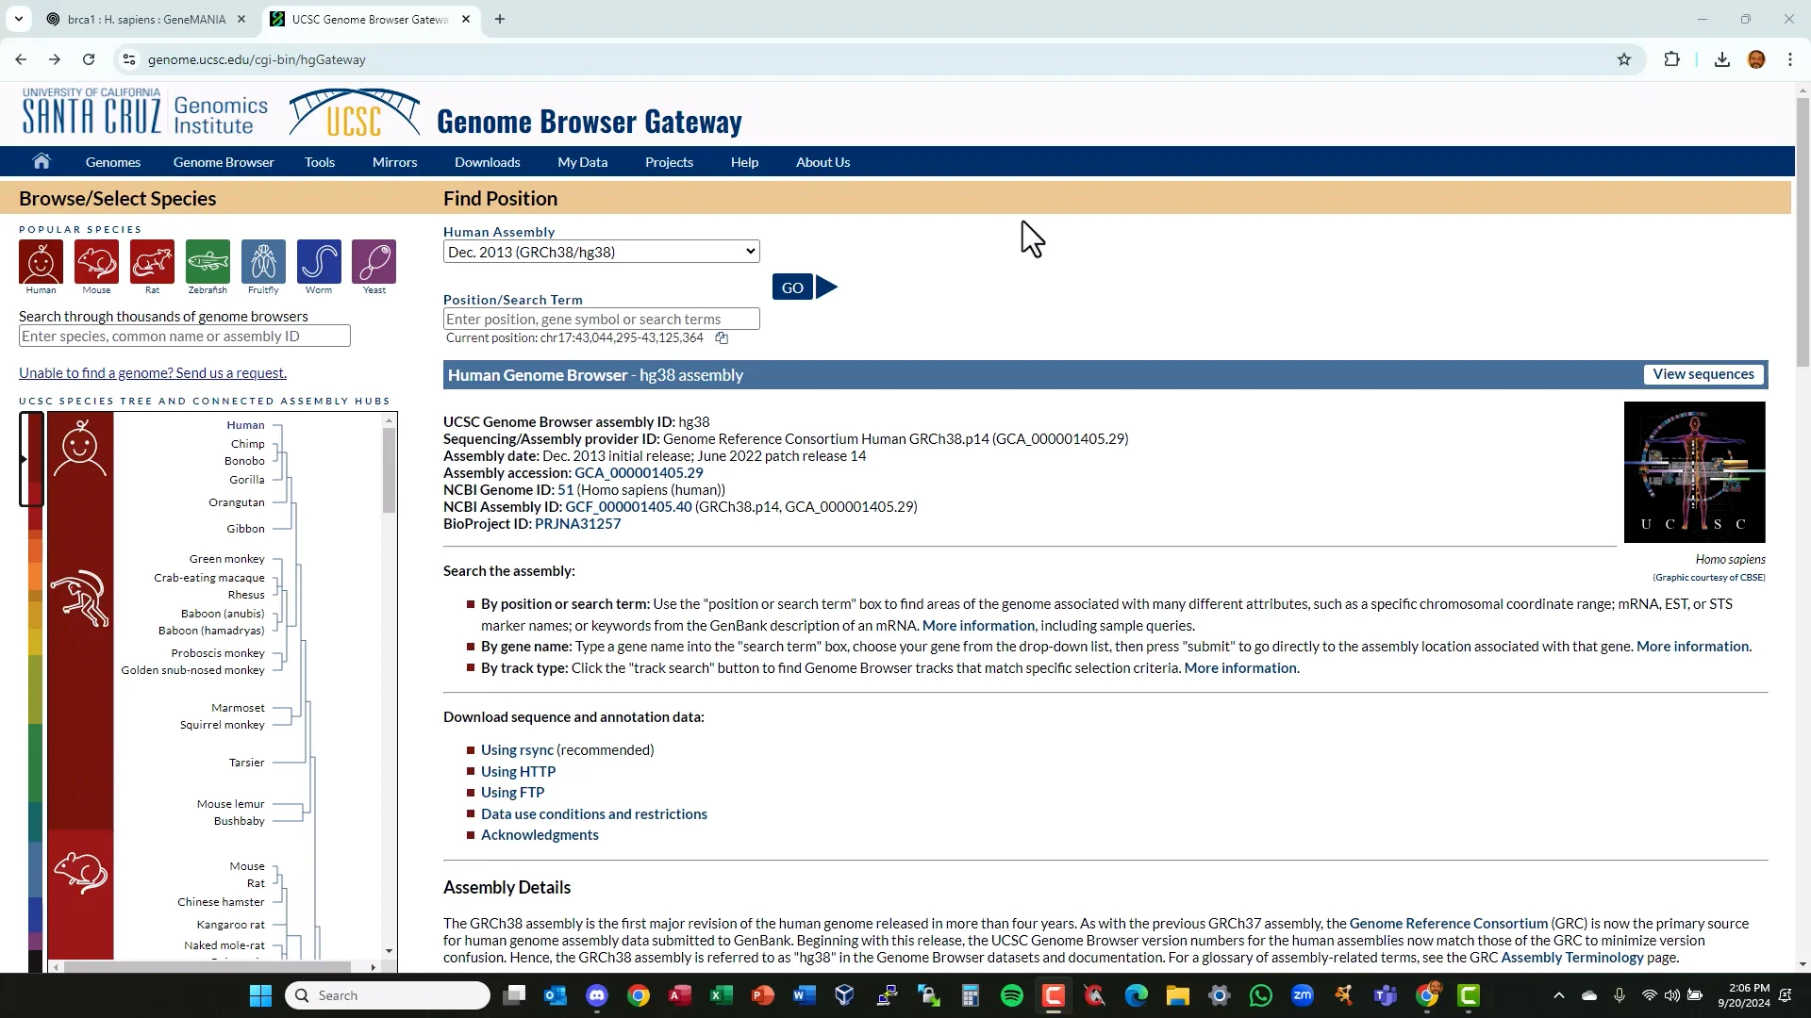Select the Mouse species icon
The height and width of the screenshot is (1018, 1811).
coord(96,262)
